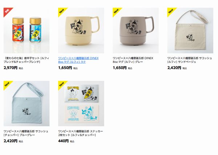
Task: Click the cream latte DINEX mug image
Action: tap(81, 30)
